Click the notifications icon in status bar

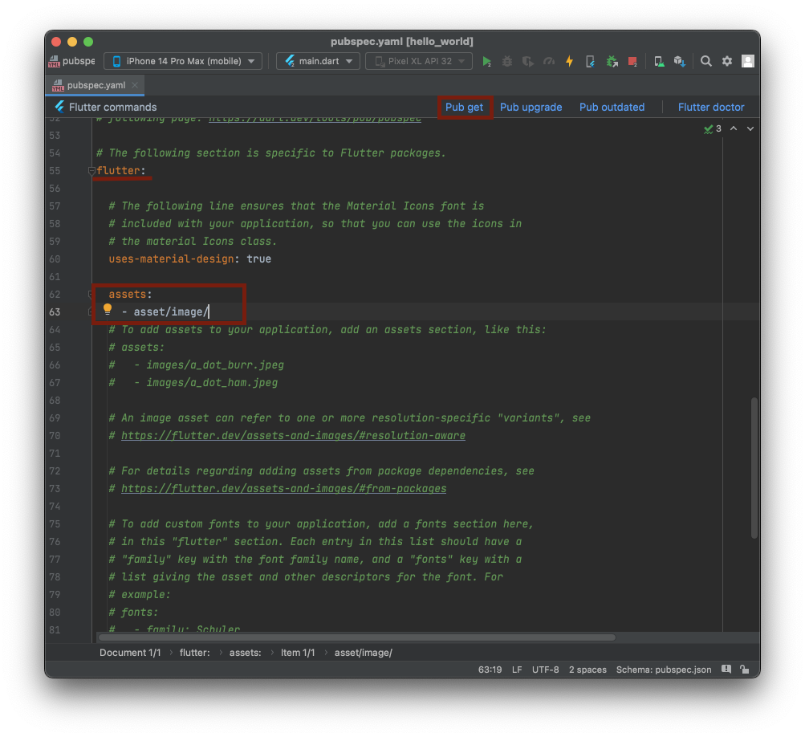tap(726, 670)
